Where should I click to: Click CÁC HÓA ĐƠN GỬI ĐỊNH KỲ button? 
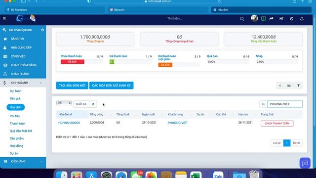click(111, 86)
